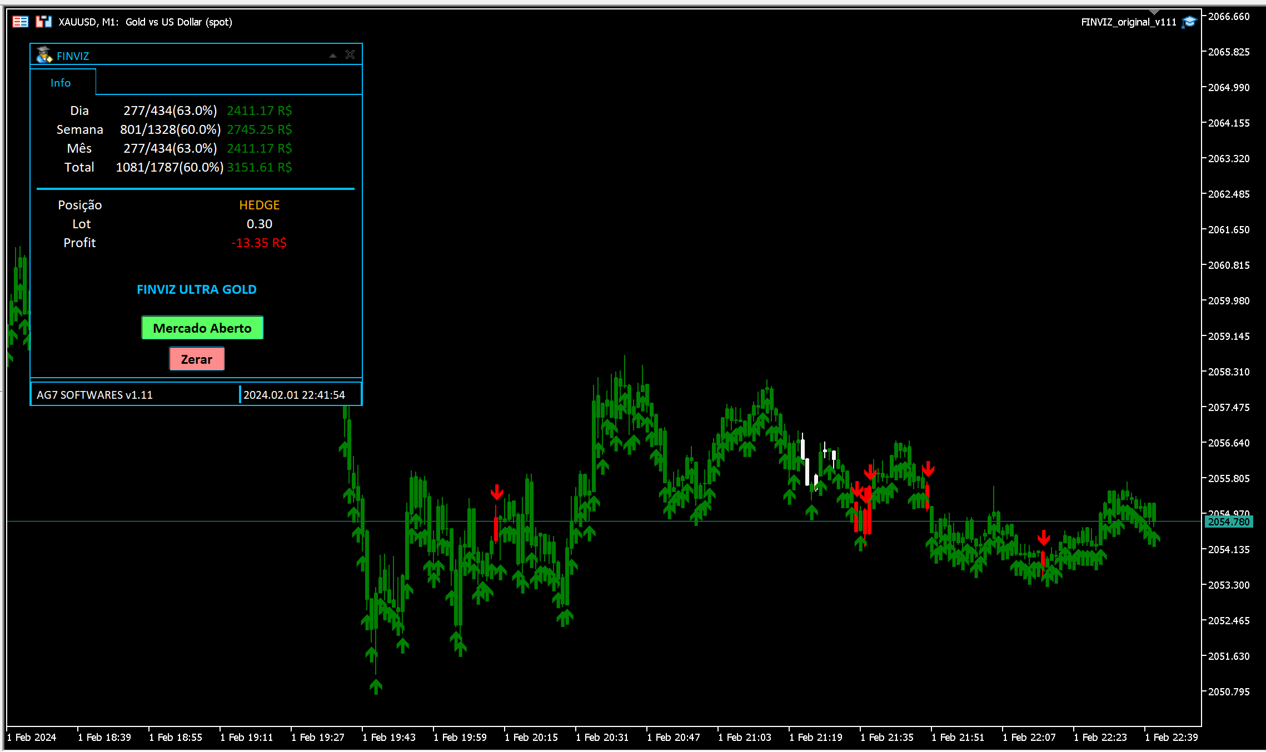
Task: Click the FINVIZ panel graduate-figure icon
Action: tap(44, 55)
